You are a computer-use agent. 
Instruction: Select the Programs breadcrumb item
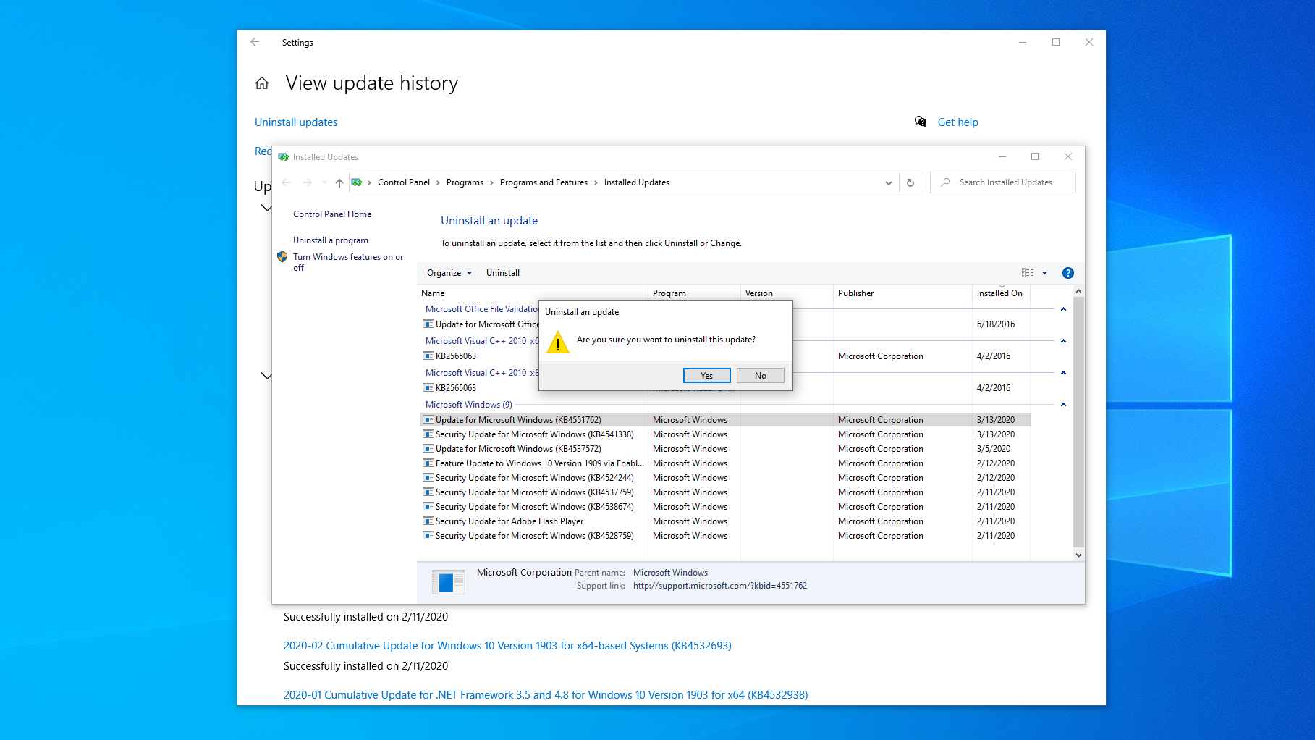(465, 182)
